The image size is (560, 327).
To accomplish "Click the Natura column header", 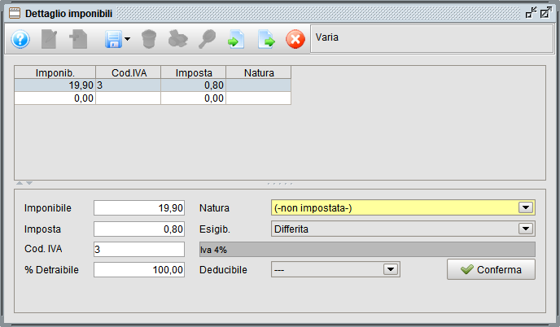I will click(x=259, y=72).
